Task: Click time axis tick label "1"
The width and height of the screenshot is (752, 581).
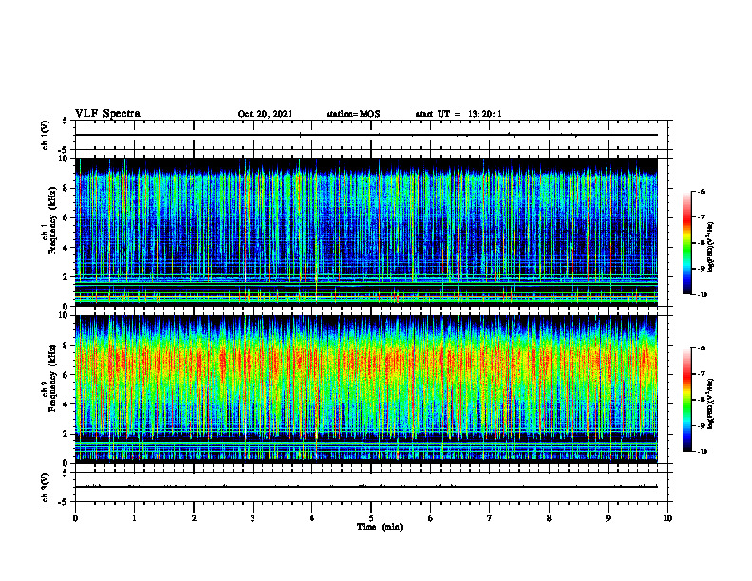Action: tap(134, 518)
